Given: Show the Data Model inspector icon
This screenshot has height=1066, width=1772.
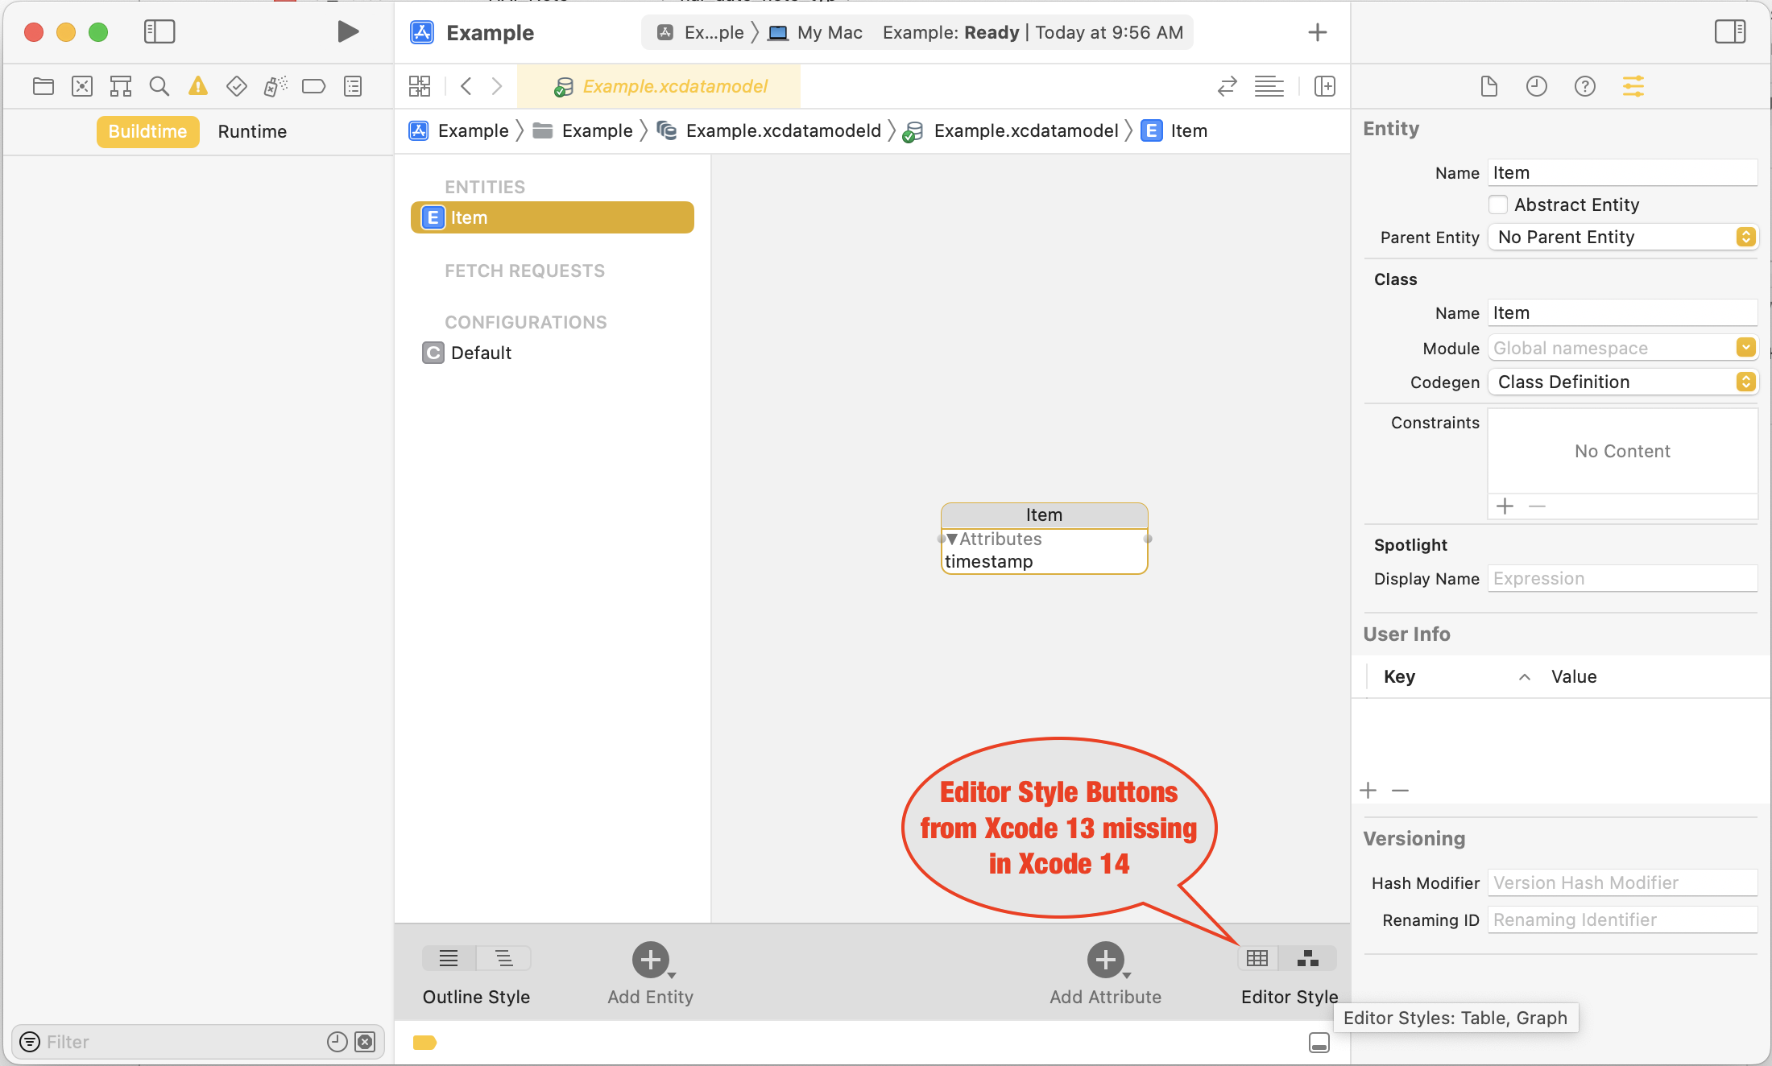Looking at the screenshot, I should pyautogui.click(x=1633, y=86).
